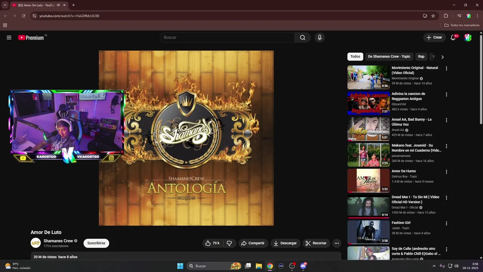Click the Recortar clip button
Viewport: 483px width, 272px height.
(316, 243)
